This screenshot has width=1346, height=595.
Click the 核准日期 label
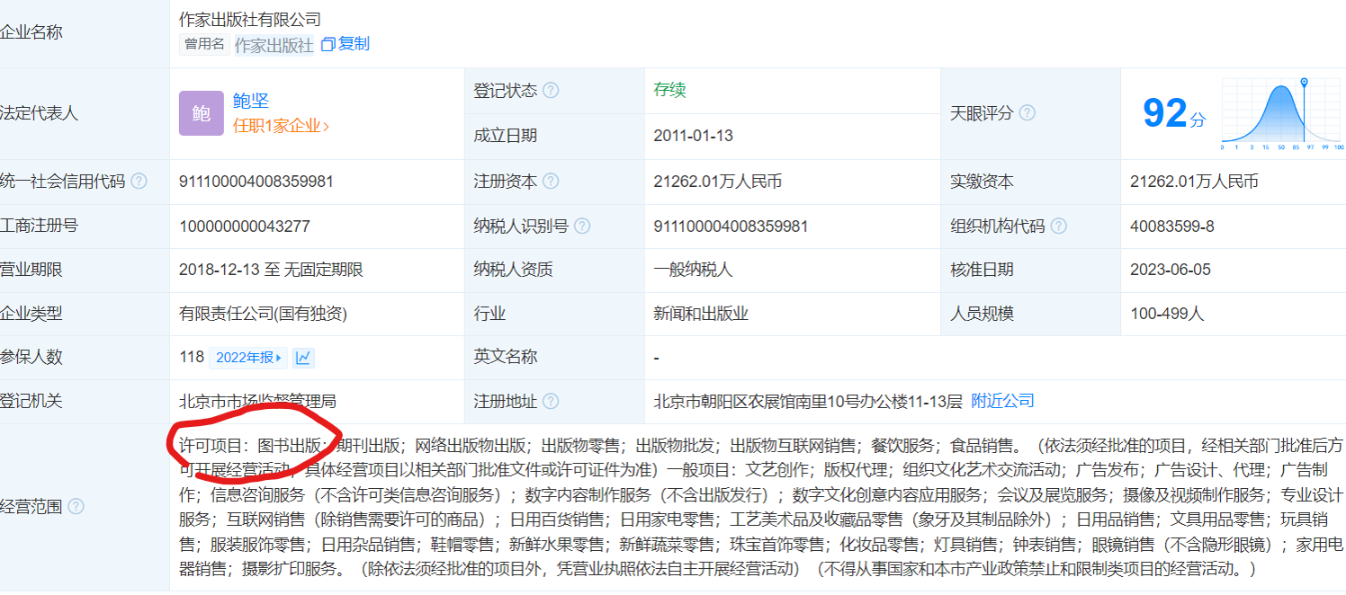(x=982, y=270)
